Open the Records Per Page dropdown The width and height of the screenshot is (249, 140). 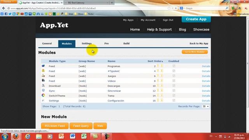[205, 106]
